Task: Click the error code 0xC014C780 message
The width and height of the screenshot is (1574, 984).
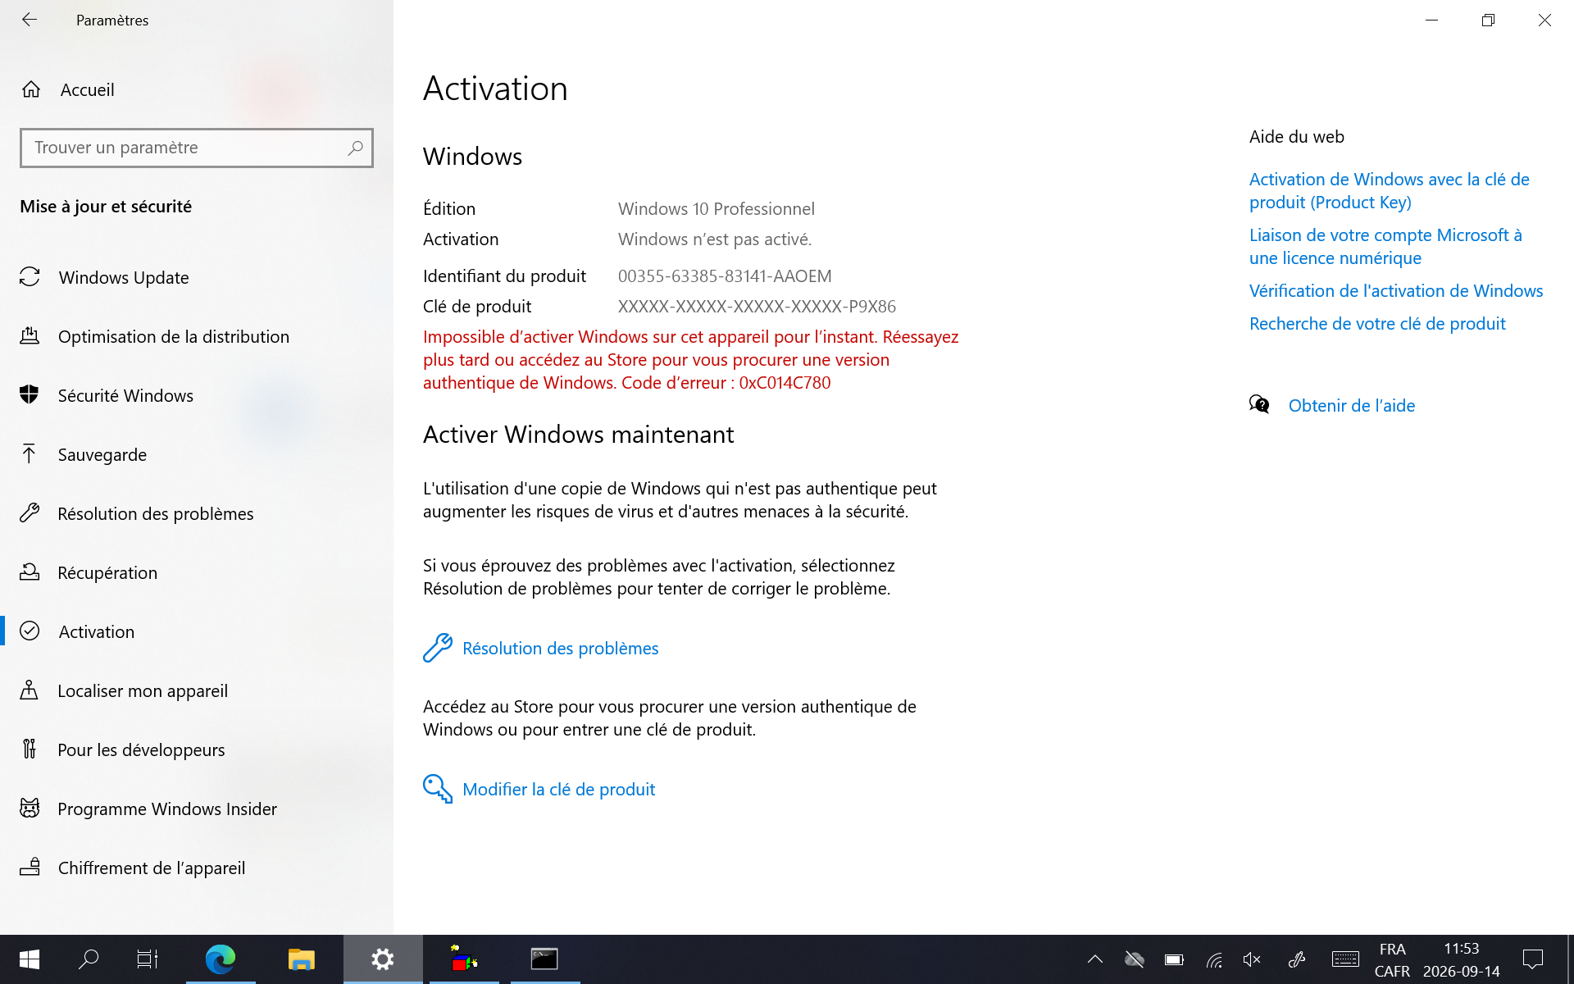Action: click(x=691, y=360)
